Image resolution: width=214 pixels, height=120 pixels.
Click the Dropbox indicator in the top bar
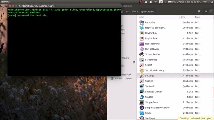tap(151, 2)
